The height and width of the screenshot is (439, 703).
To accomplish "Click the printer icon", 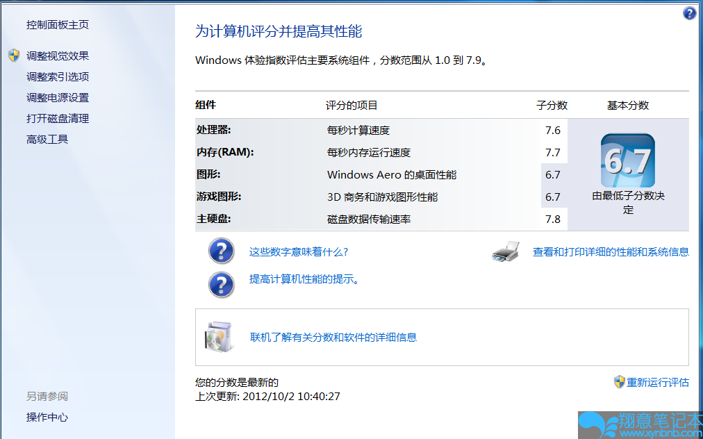I will [x=506, y=251].
